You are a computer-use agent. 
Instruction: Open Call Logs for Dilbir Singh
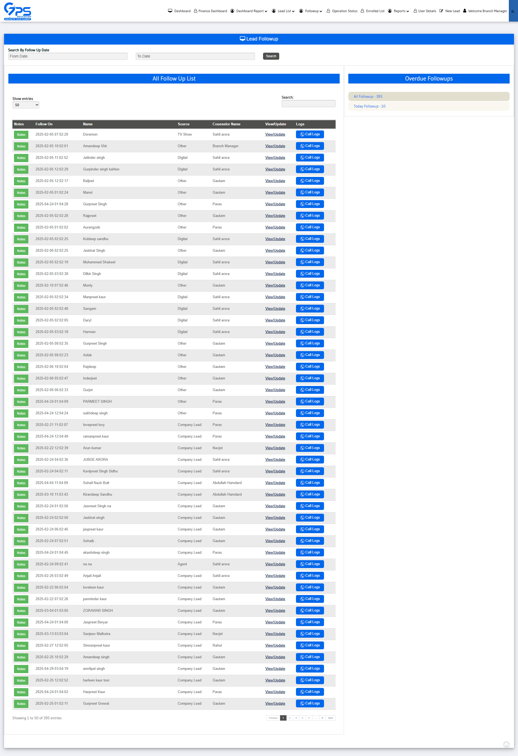[x=310, y=274]
